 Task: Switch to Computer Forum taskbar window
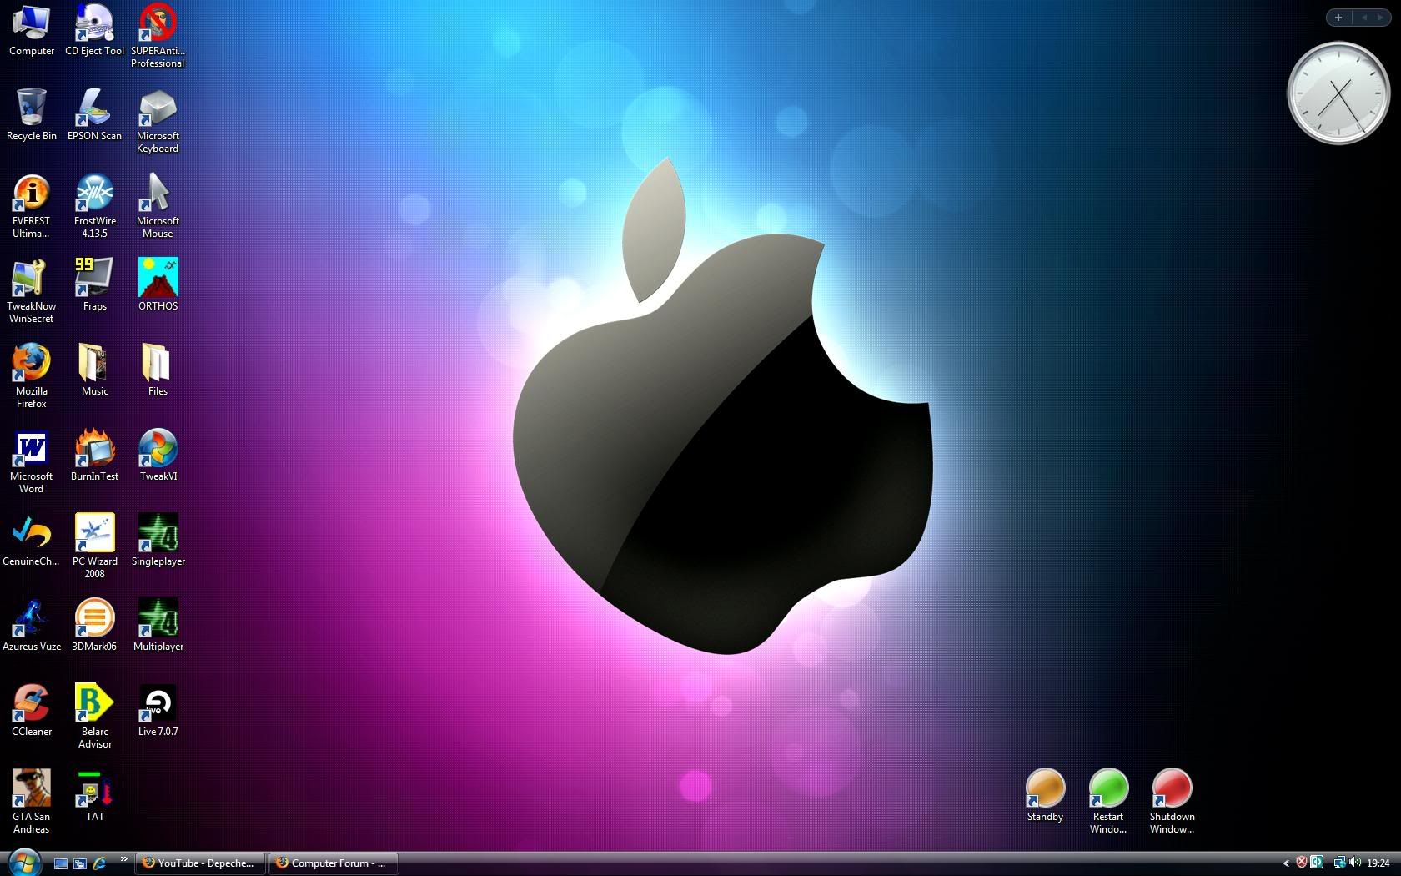coord(333,863)
